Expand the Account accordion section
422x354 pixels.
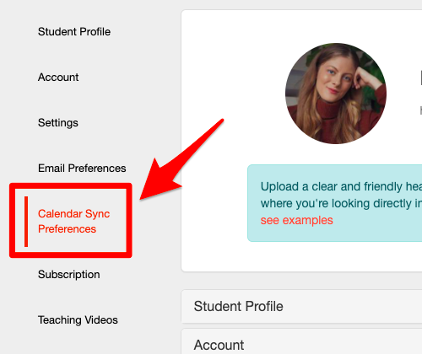[x=301, y=342]
